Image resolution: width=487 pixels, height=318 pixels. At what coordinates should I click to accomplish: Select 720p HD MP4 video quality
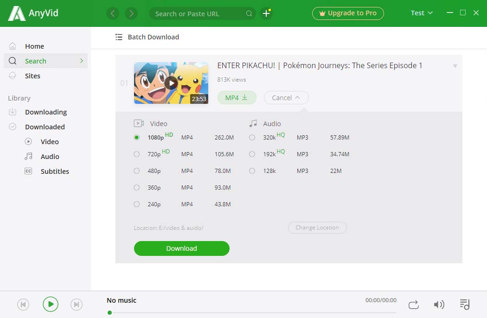coord(137,154)
